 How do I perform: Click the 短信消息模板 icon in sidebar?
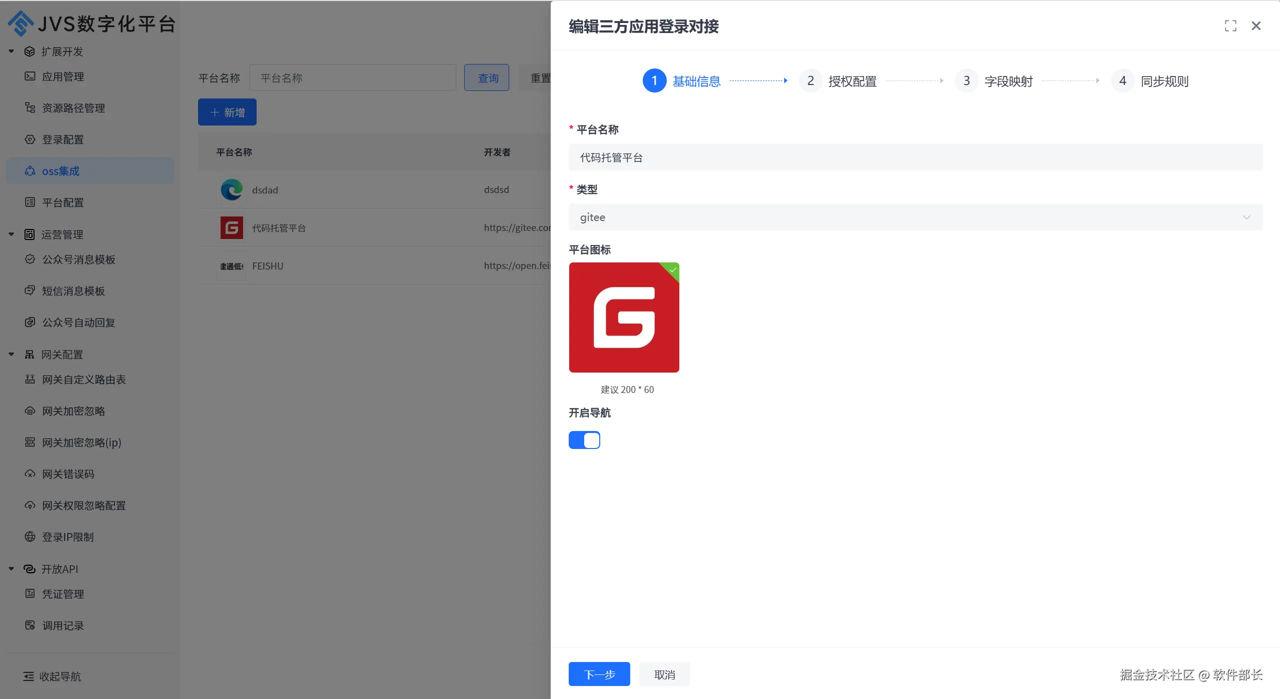click(30, 291)
